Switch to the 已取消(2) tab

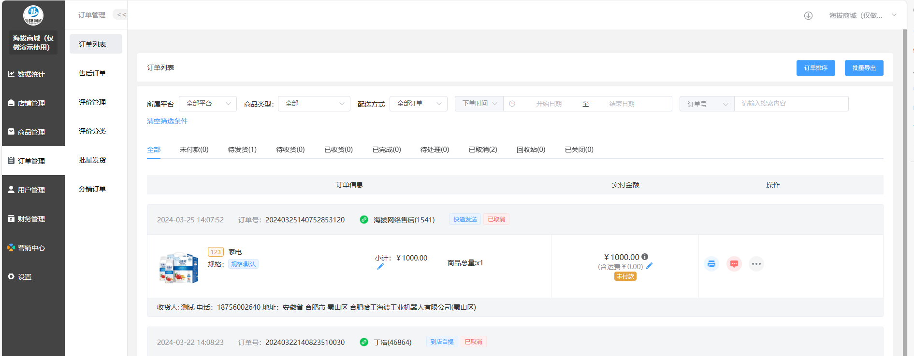point(483,150)
